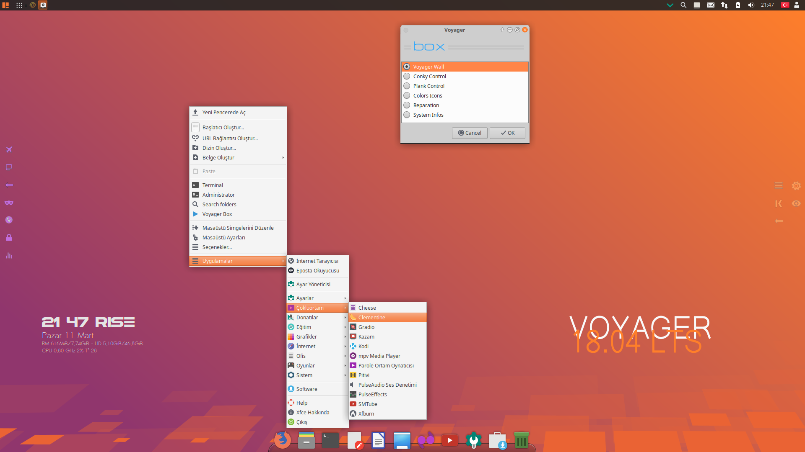Choose Çıkış to log out
Screen dimensions: 805x452
tap(317, 422)
